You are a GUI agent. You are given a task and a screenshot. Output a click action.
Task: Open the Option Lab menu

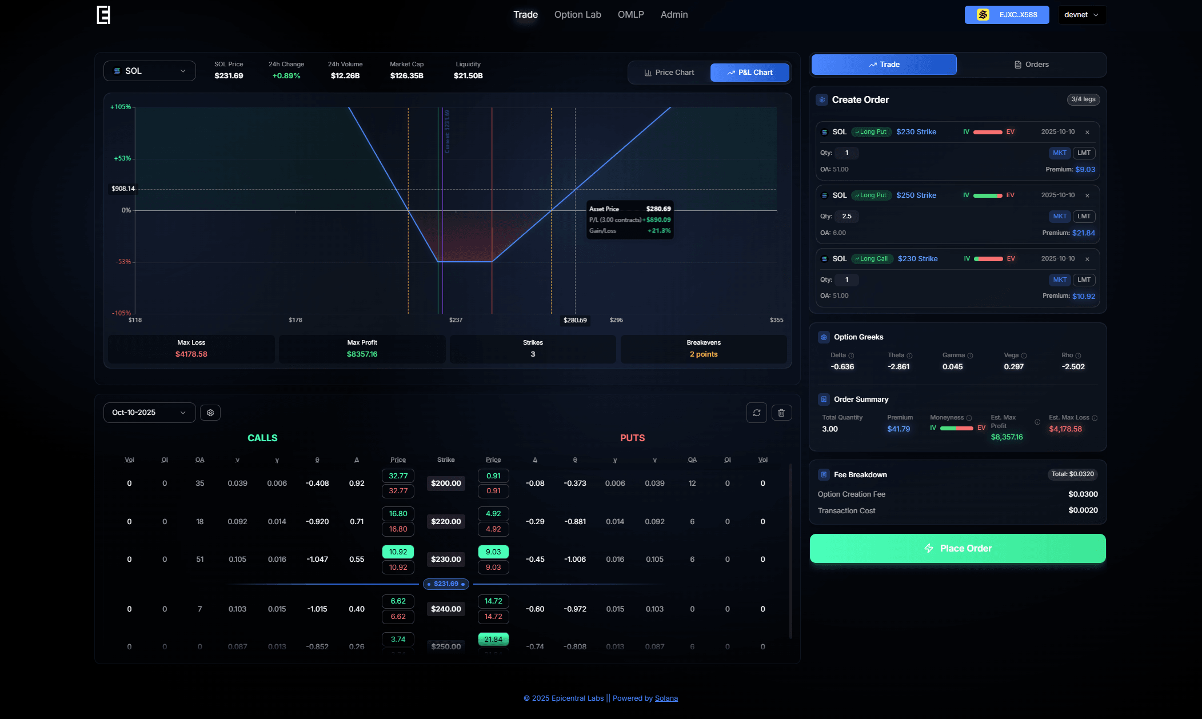(x=577, y=15)
